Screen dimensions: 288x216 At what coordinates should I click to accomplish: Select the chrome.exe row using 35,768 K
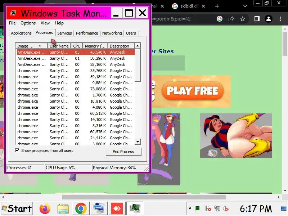(x=76, y=71)
